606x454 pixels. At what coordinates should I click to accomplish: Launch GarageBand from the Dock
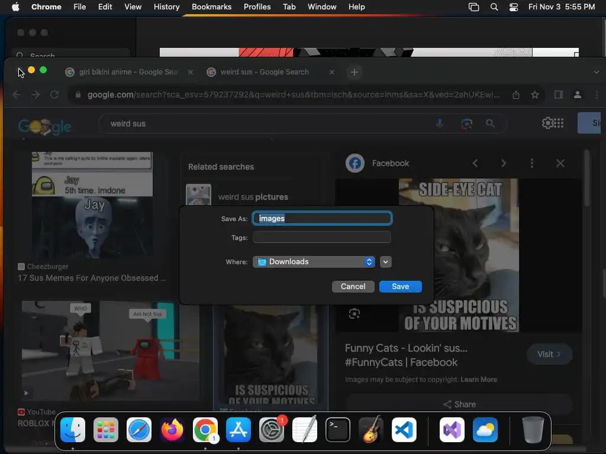(371, 430)
